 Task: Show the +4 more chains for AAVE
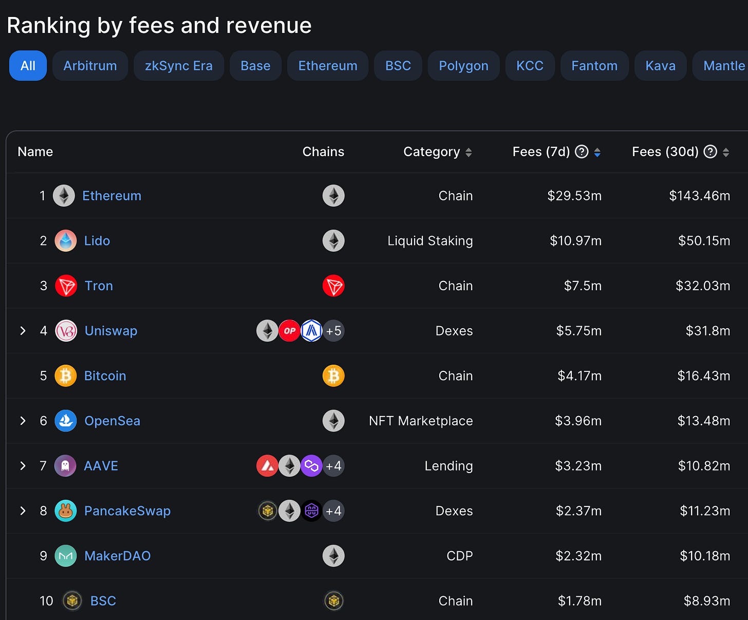coord(333,466)
